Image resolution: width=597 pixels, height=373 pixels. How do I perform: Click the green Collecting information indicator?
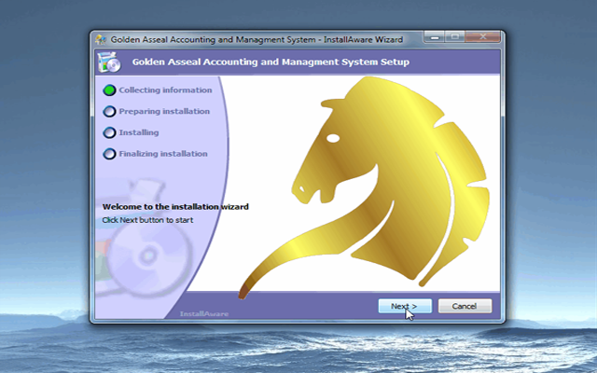click(109, 90)
